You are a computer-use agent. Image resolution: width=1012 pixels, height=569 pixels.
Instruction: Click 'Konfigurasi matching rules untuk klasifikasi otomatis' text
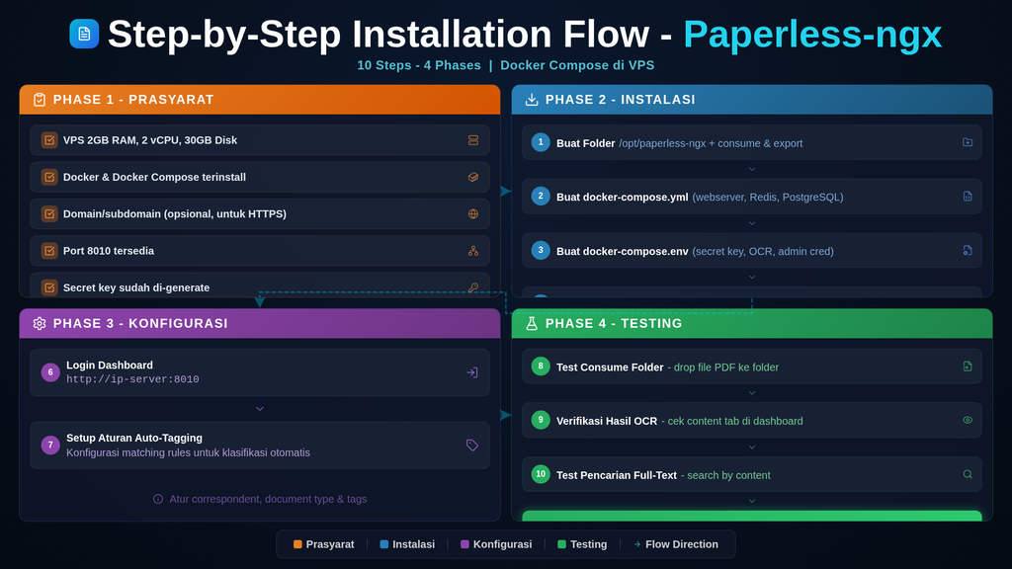point(188,452)
